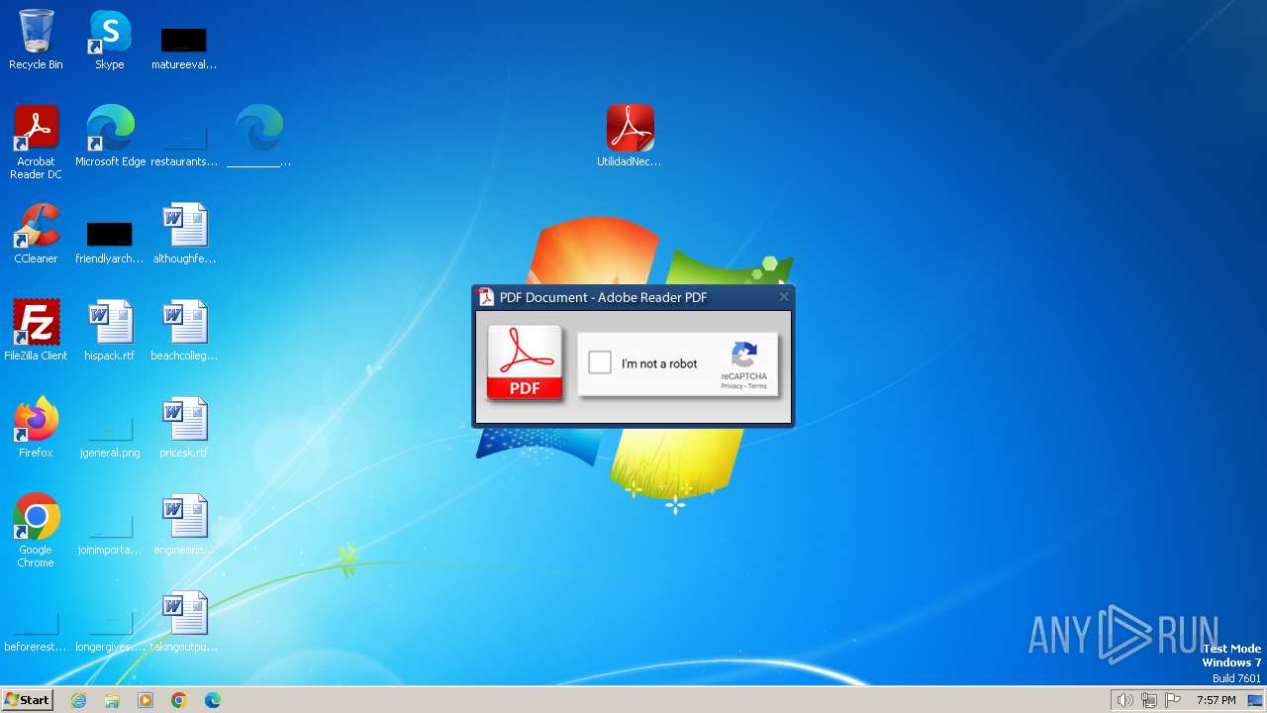Click the large red PDF icon in dialog
This screenshot has height=713, width=1267.
click(x=525, y=362)
